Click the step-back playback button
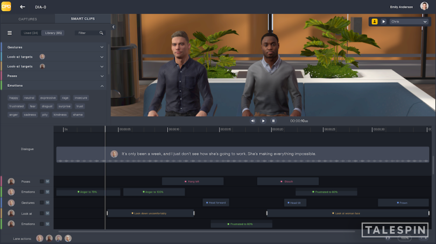 coord(253,121)
